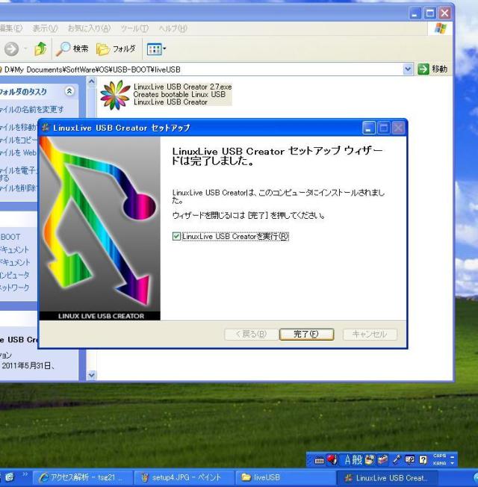Click the LinuxLive USB Creator 2.7.exe file icon
478x487 pixels.
(x=114, y=95)
